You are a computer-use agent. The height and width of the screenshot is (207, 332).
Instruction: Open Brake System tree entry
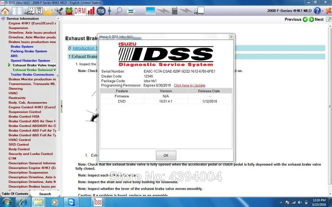click(x=22, y=46)
